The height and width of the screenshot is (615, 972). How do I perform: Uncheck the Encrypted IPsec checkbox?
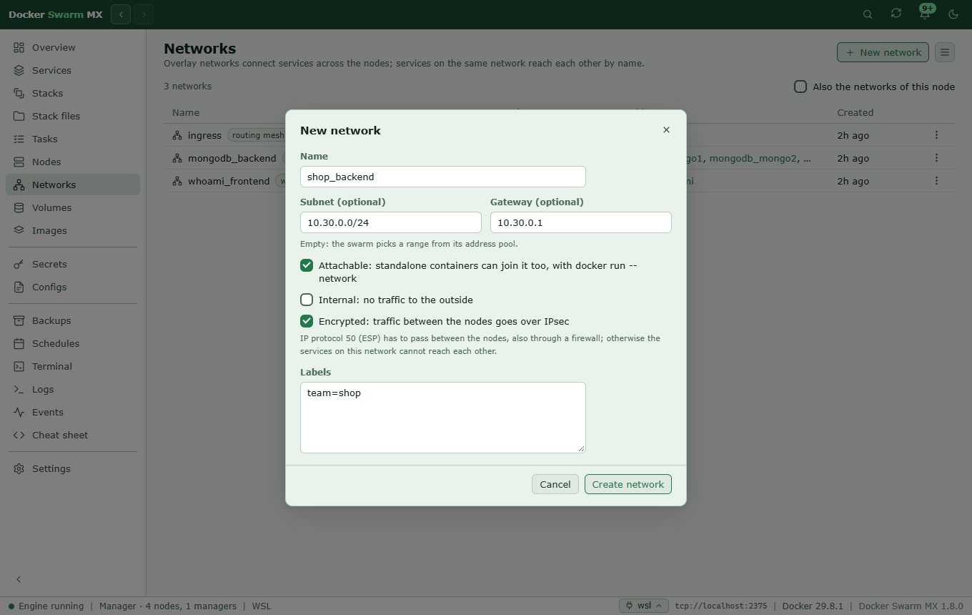click(x=307, y=321)
